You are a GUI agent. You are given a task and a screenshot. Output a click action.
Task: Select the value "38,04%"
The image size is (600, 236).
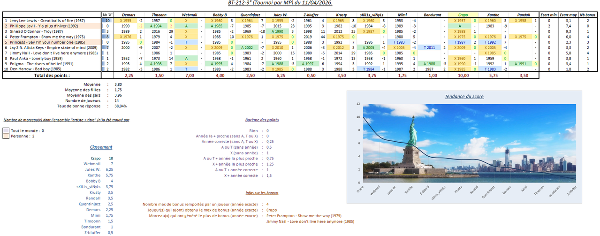tap(120, 106)
